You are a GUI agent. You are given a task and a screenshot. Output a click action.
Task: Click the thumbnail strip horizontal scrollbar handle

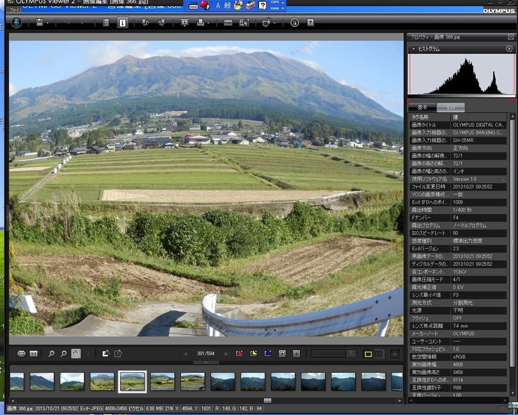pos(267,400)
